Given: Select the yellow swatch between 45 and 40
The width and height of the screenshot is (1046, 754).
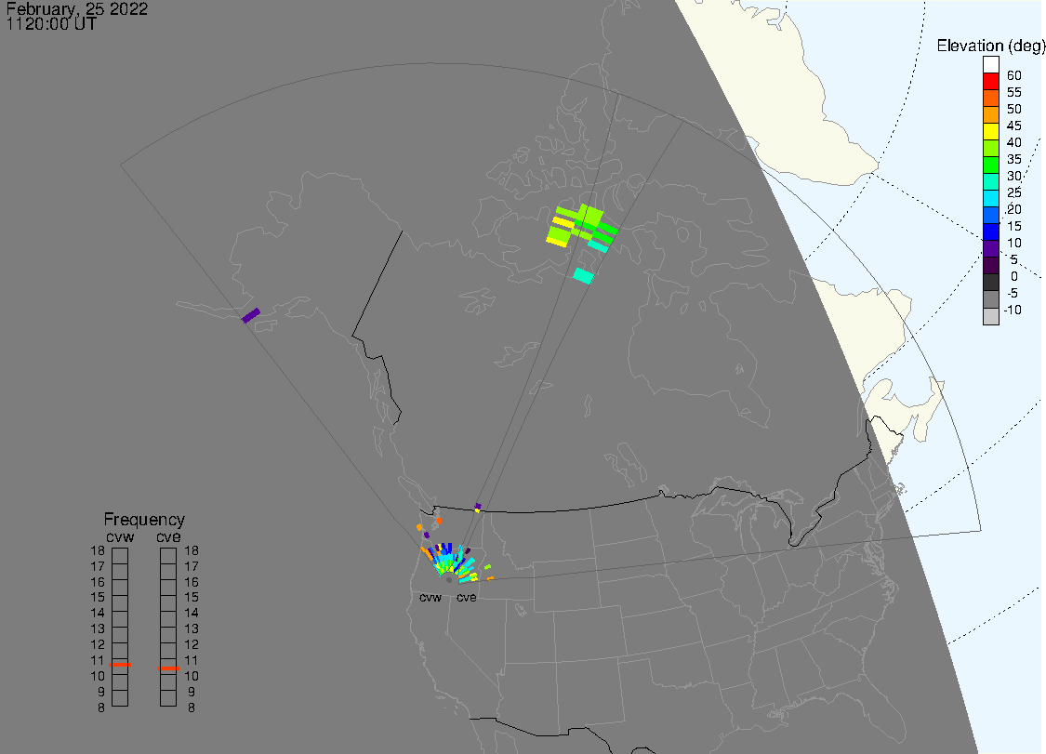Looking at the screenshot, I should point(990,131).
